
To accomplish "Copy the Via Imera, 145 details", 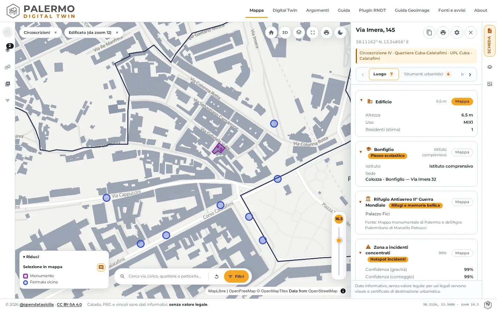I will [429, 32].
